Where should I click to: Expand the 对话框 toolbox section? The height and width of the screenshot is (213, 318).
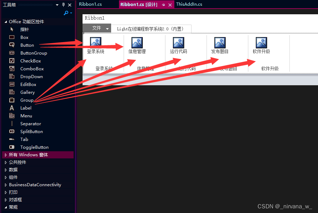(6, 200)
